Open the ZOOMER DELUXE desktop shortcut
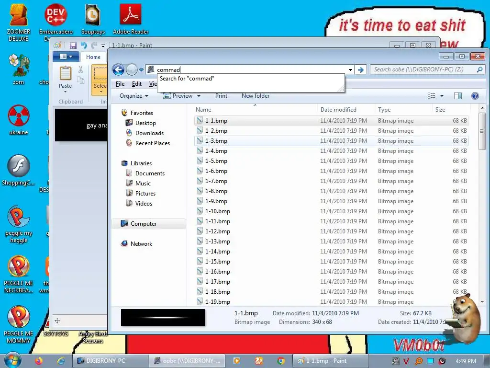 (x=19, y=23)
